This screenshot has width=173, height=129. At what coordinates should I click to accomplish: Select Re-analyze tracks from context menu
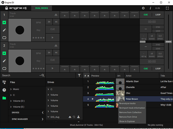127,103
